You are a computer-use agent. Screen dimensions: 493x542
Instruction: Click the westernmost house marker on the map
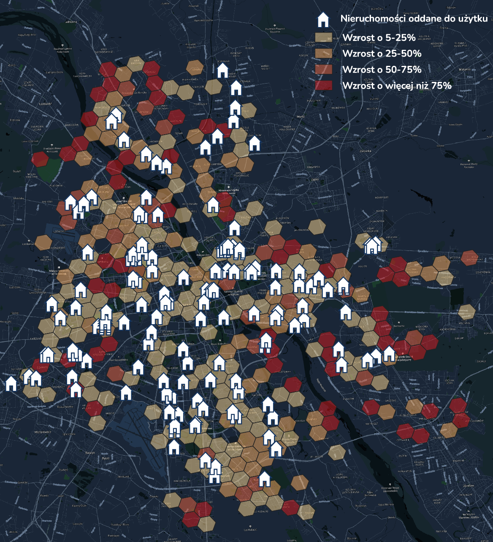point(11,384)
